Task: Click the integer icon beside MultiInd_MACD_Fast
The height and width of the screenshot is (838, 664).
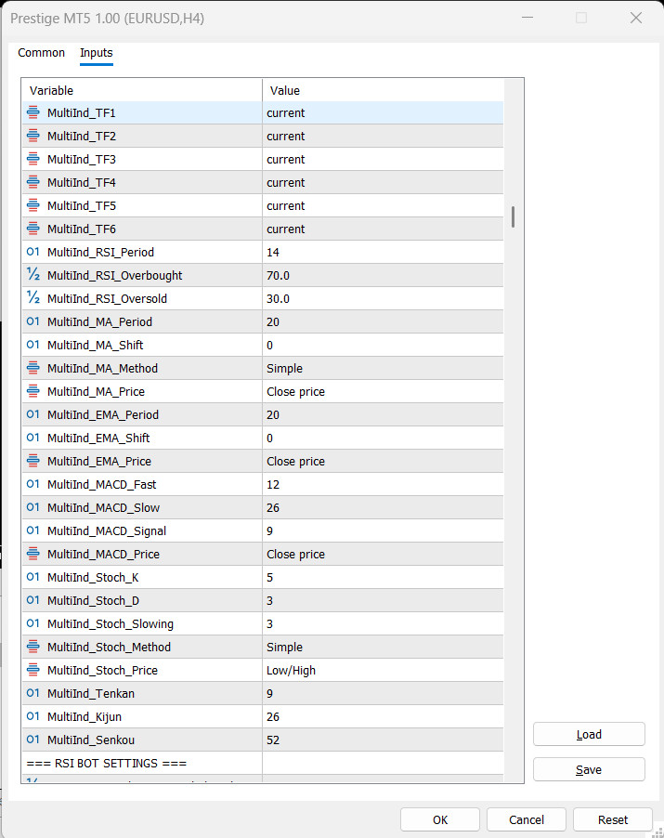Action: coord(33,484)
